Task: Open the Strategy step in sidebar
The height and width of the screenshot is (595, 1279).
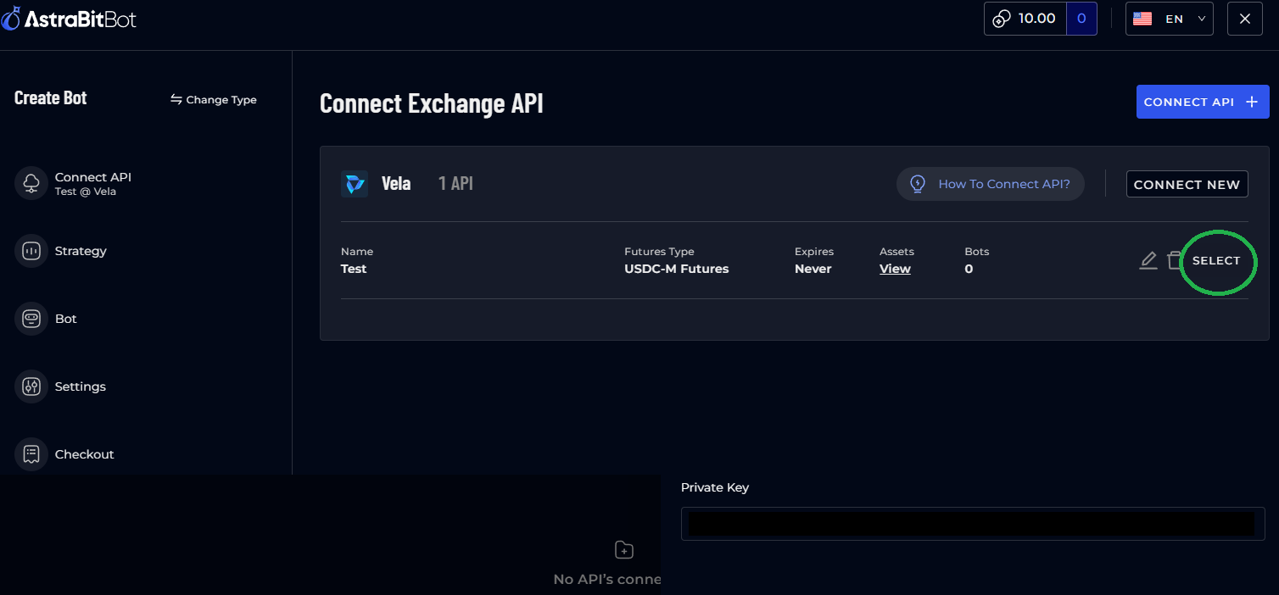Action: coord(81,251)
